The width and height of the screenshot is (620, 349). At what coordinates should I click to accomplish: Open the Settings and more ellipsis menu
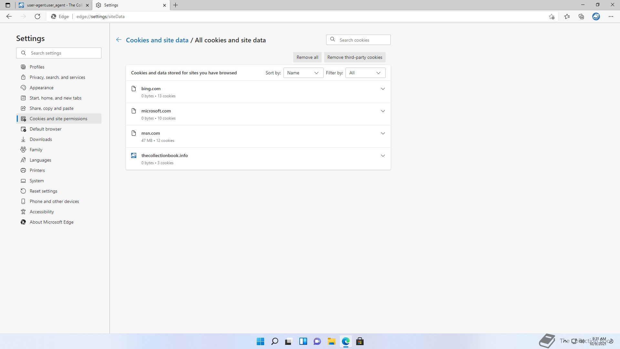point(611,16)
